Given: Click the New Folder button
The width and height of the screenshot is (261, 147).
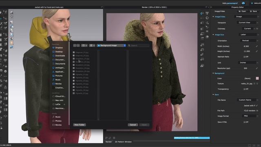Looking at the screenshot, I should point(80,125).
